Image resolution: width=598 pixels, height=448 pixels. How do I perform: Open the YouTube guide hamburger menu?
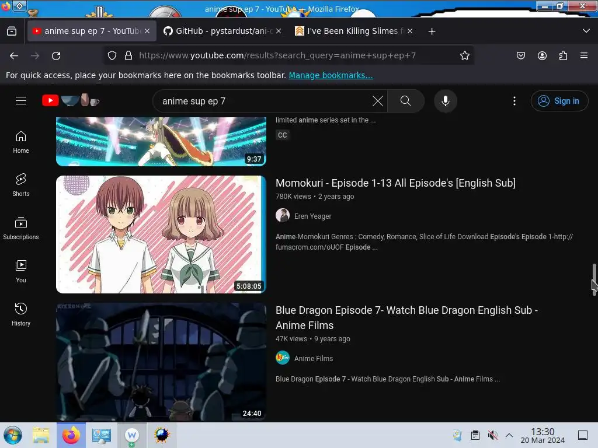coord(21,100)
